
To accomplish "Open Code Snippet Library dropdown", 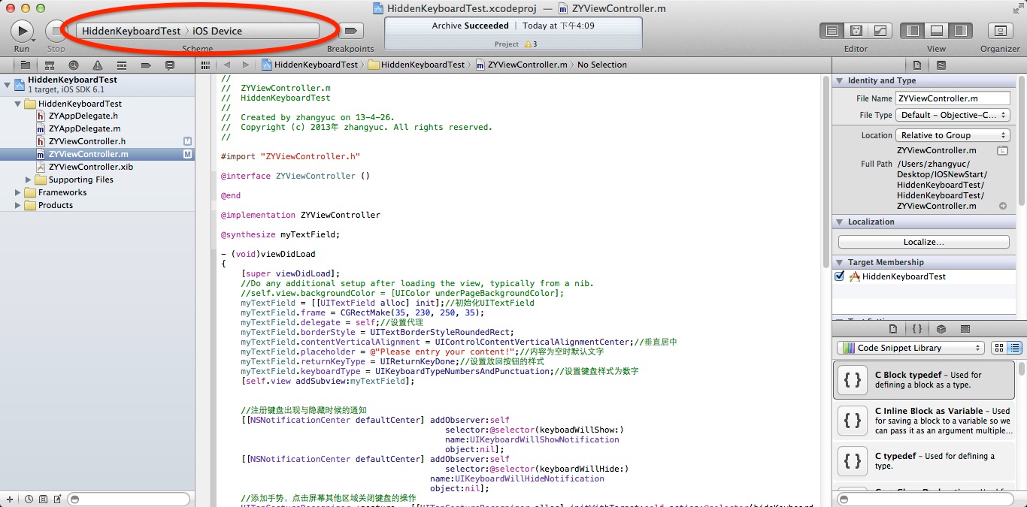I will 910,348.
